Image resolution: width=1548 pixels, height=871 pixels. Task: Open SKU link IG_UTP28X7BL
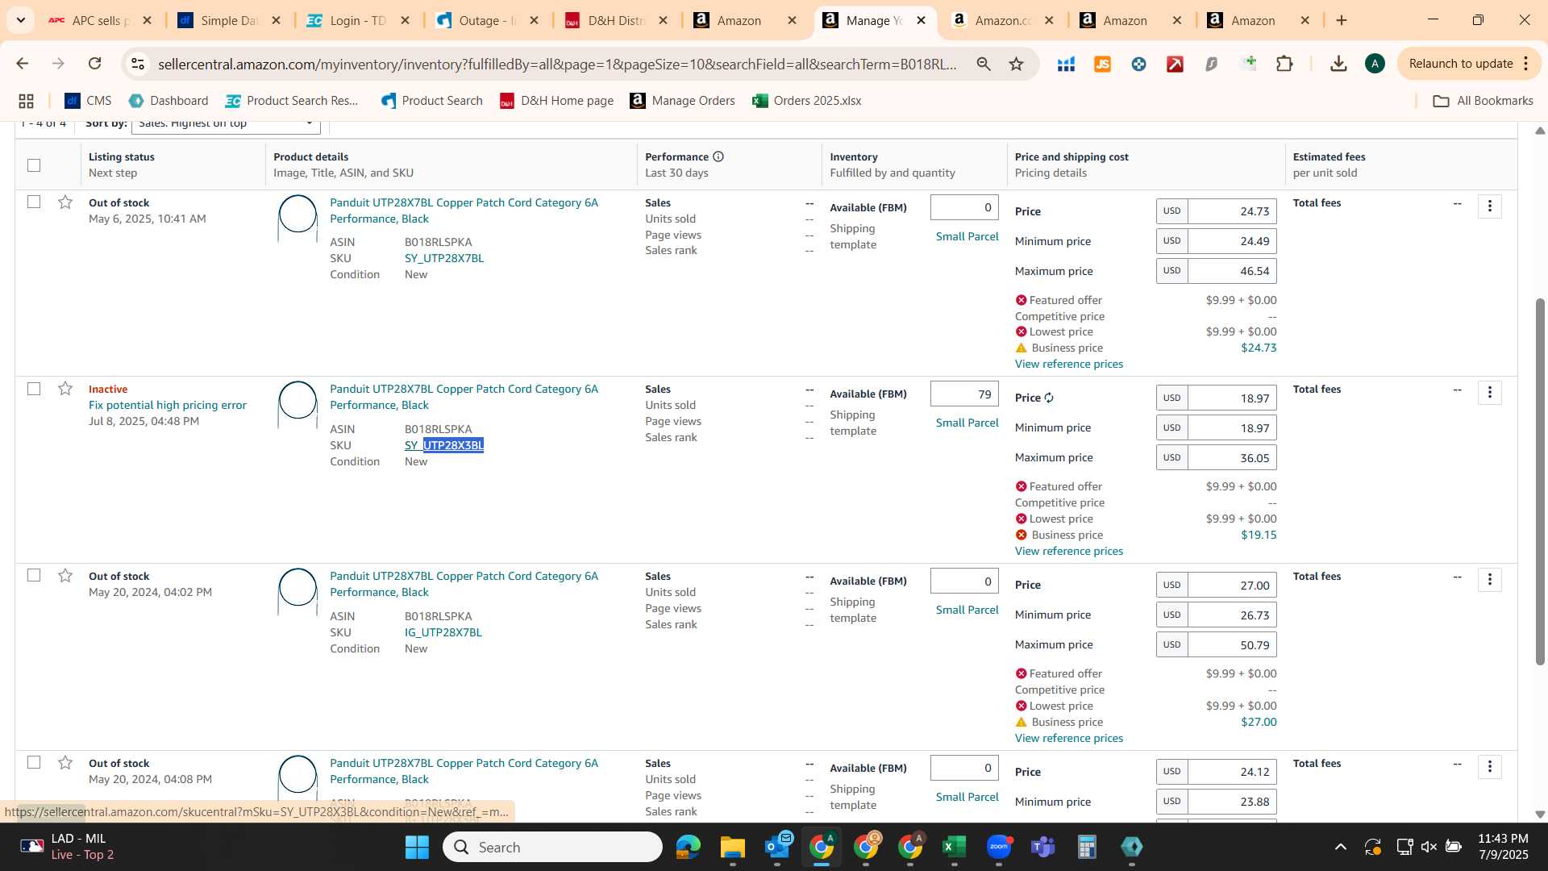(443, 632)
